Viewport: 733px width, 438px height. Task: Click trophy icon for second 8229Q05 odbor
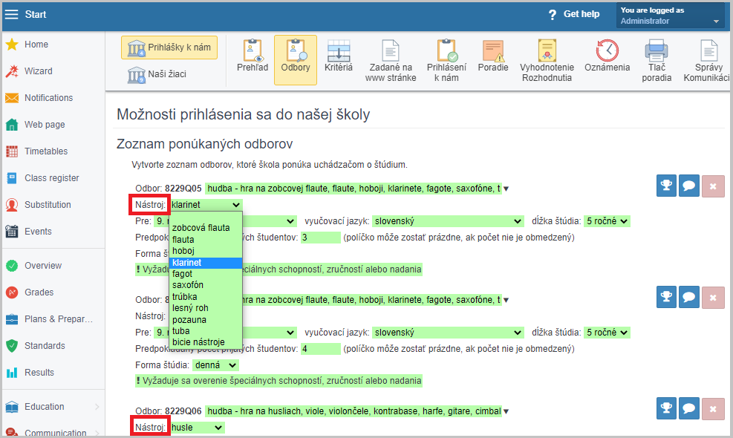pos(666,297)
